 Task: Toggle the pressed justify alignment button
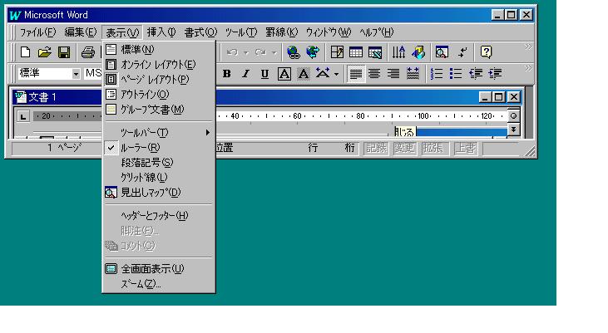(355, 74)
